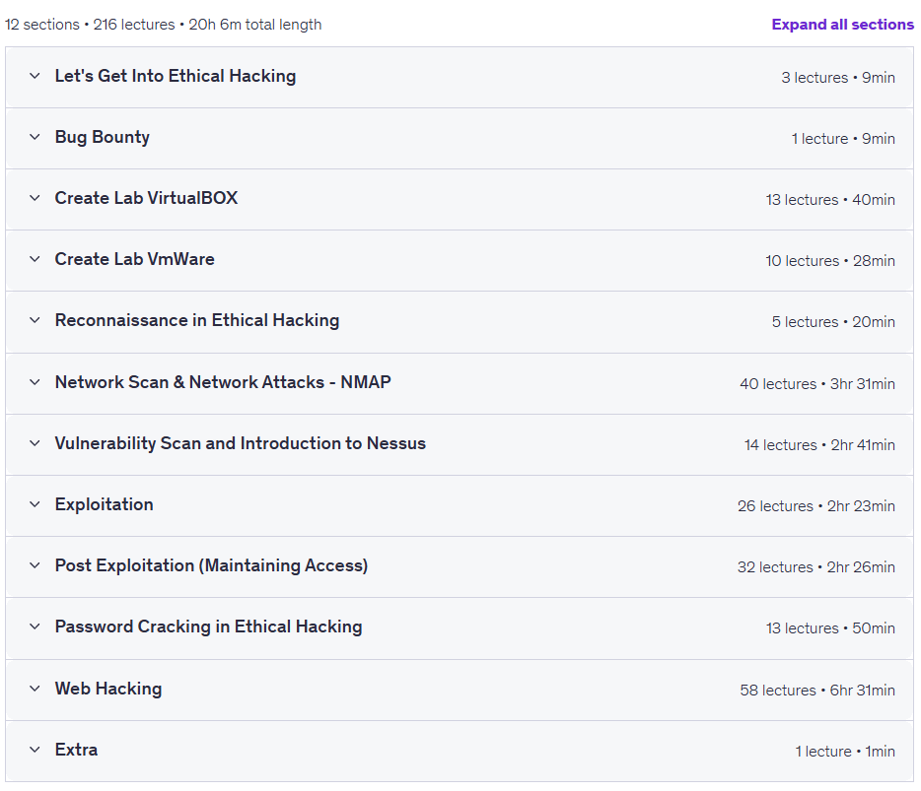Select the Exploitation section title
Screen dimensions: 921x791
104,504
